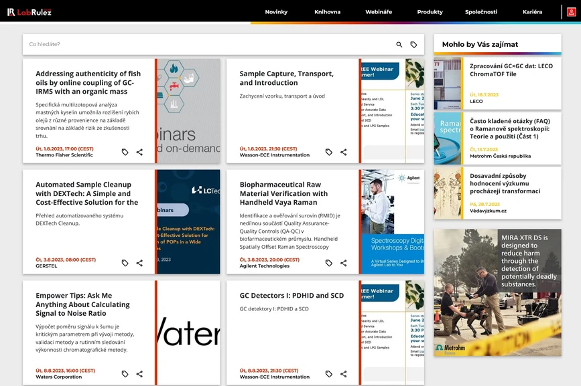
Task: Go to Webináře section
Action: click(x=379, y=12)
